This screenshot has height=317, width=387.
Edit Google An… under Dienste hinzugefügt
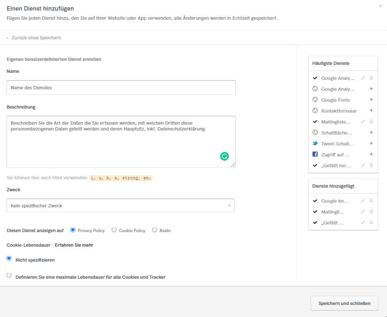(363, 201)
